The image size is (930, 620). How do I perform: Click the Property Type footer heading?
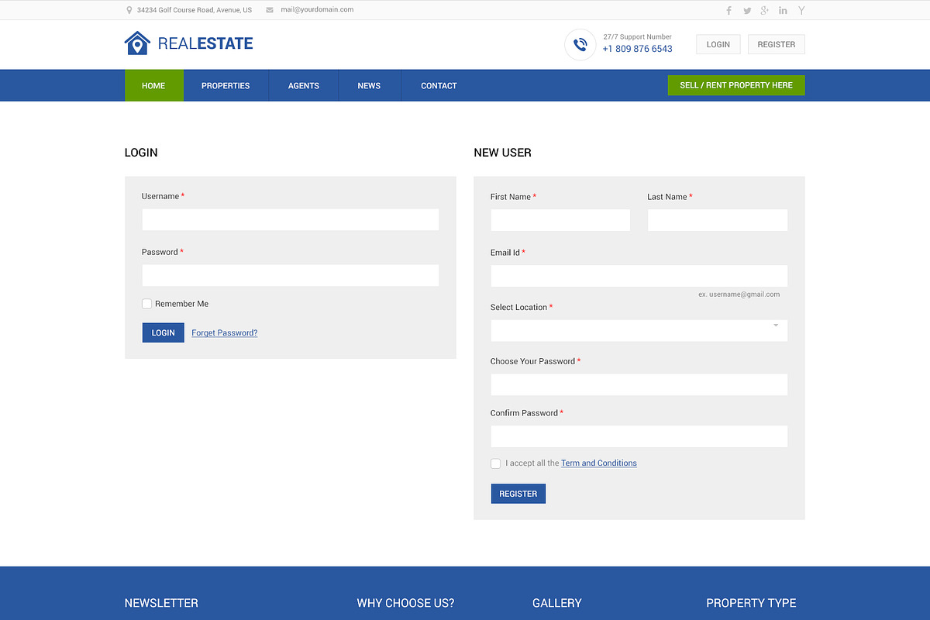click(x=751, y=603)
